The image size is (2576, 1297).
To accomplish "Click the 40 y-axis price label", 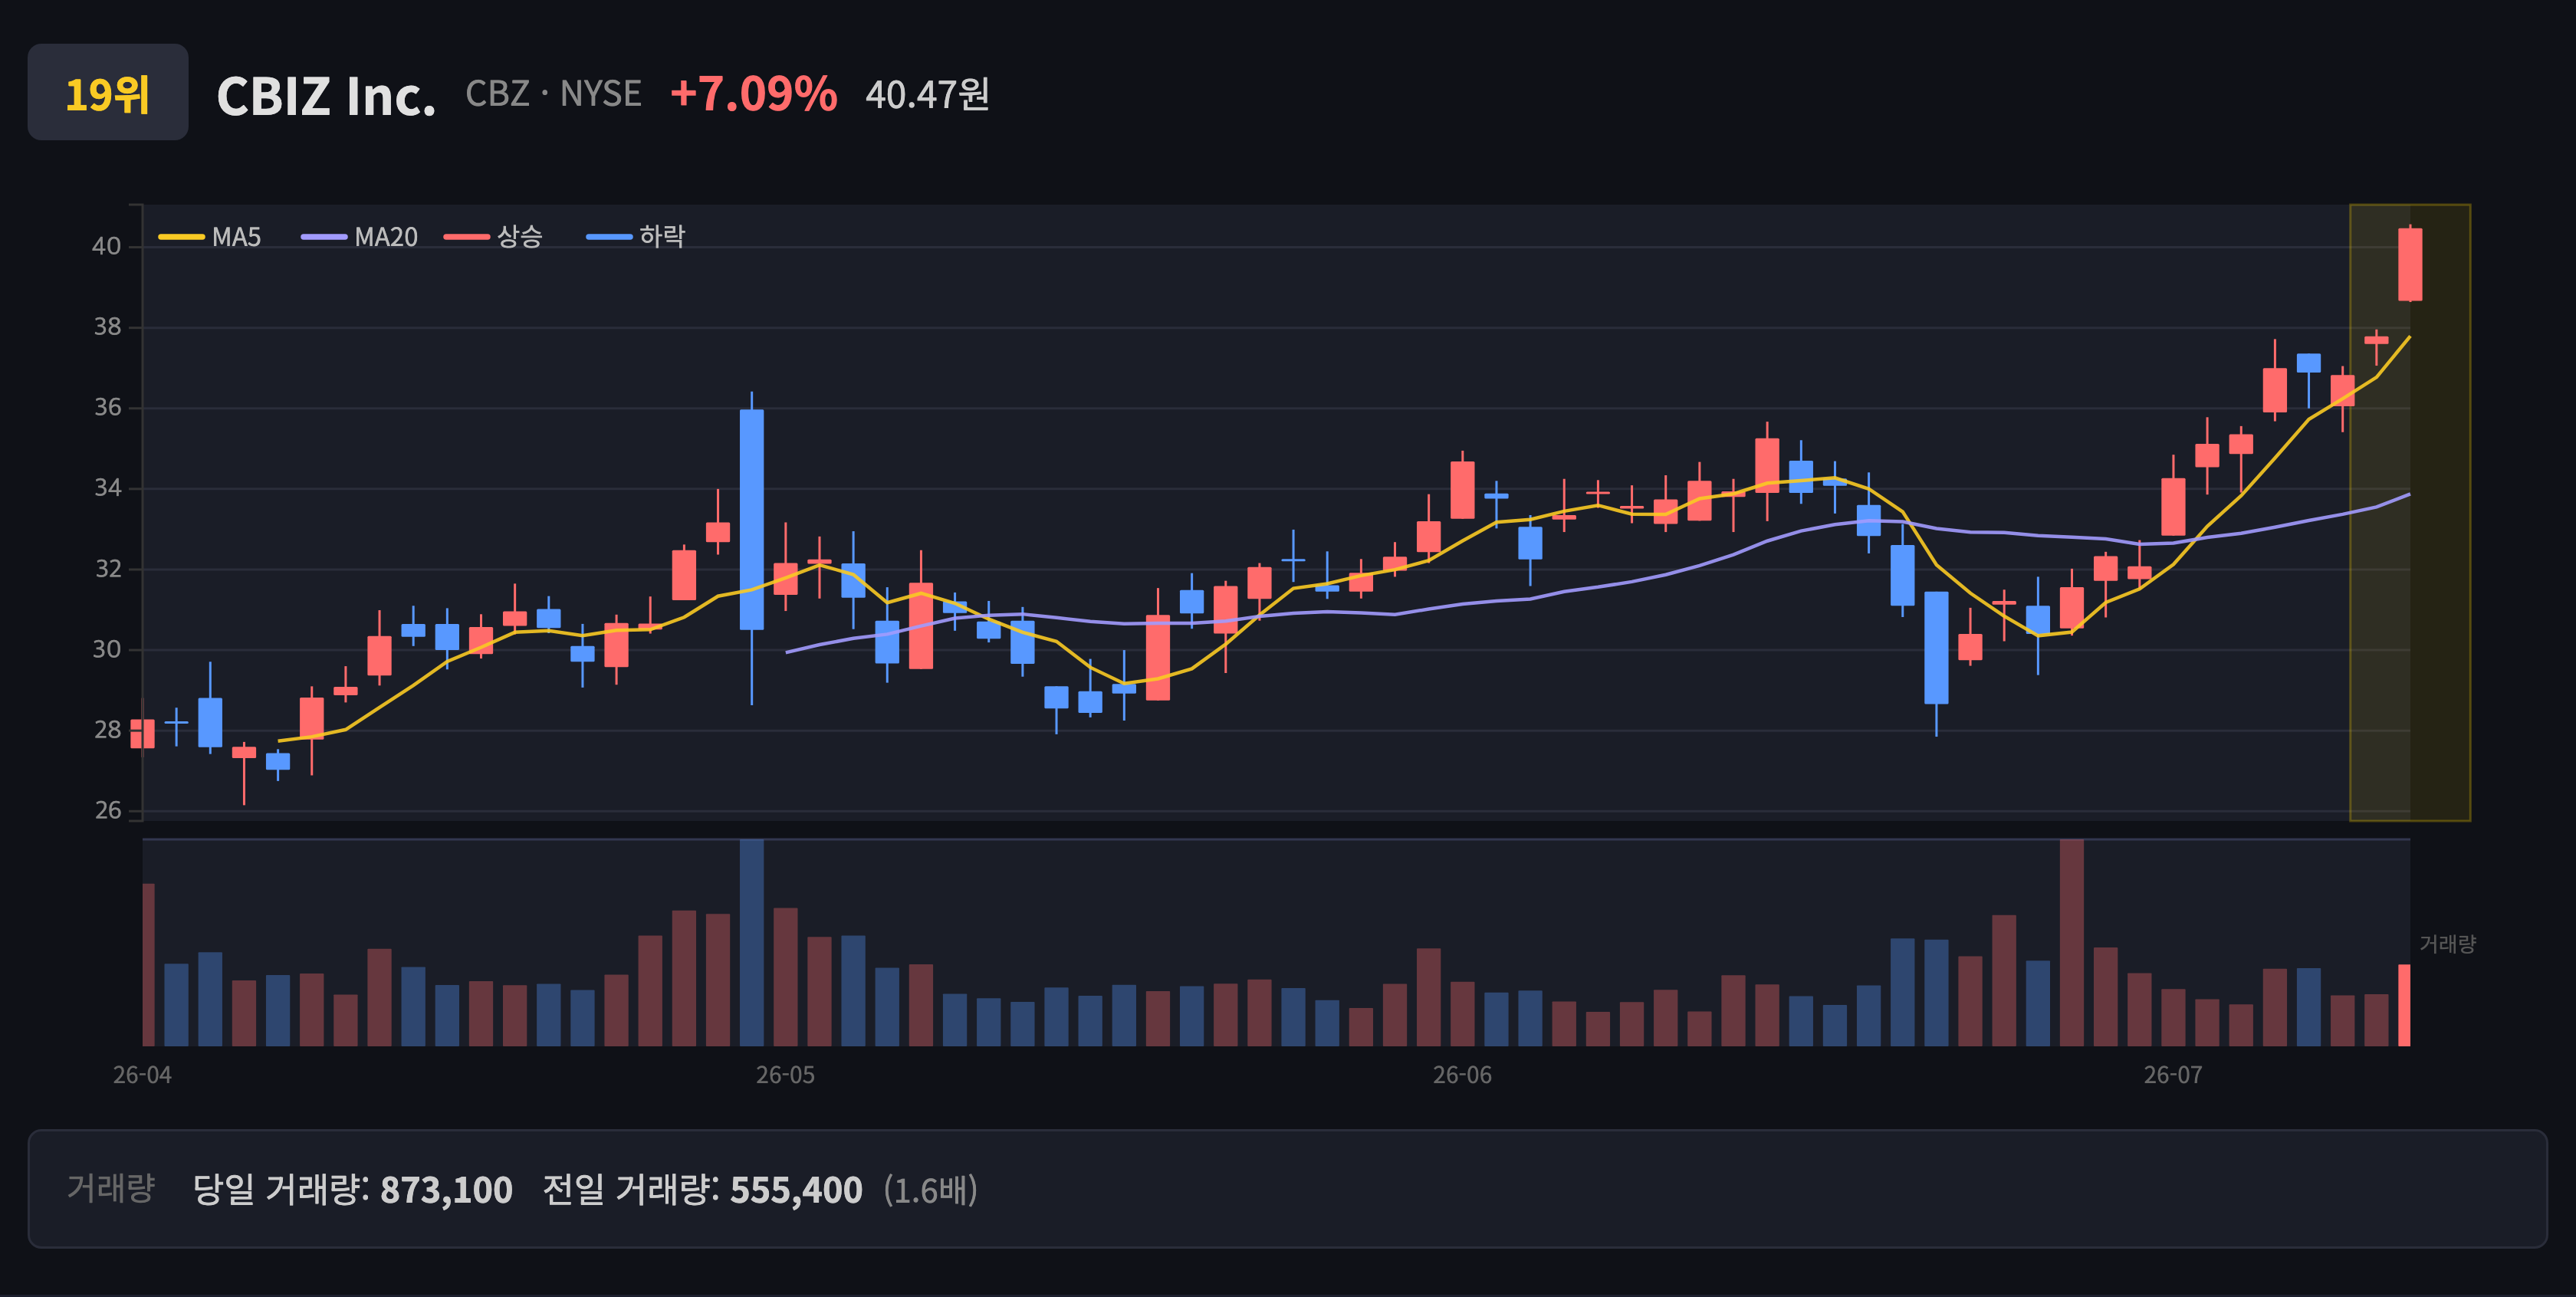I will tap(107, 246).
